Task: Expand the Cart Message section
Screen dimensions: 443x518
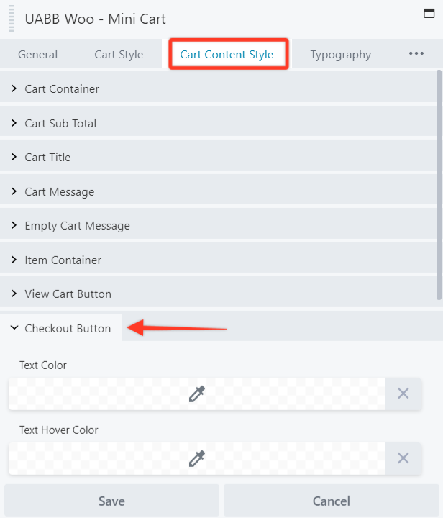Action: click(x=59, y=191)
